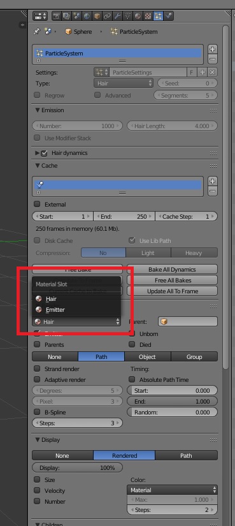This screenshot has height=526, width=235.
Task: Open the Object properties tab (orange cube)
Action: pos(97,16)
